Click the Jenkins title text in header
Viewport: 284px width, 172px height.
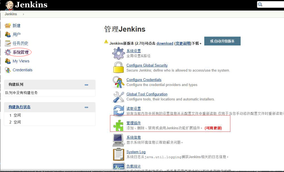31,5
